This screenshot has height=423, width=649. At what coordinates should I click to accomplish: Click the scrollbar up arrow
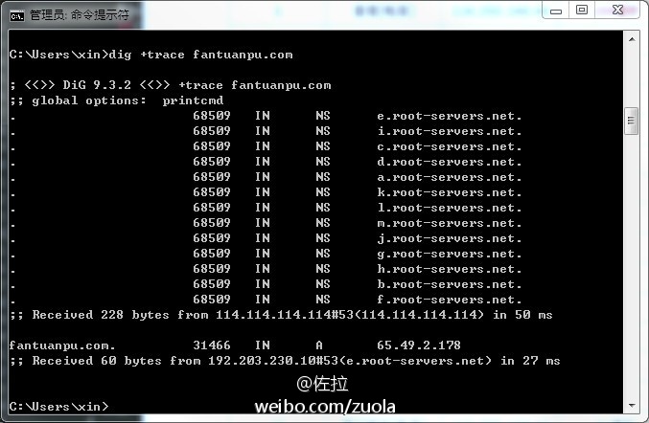(x=632, y=39)
